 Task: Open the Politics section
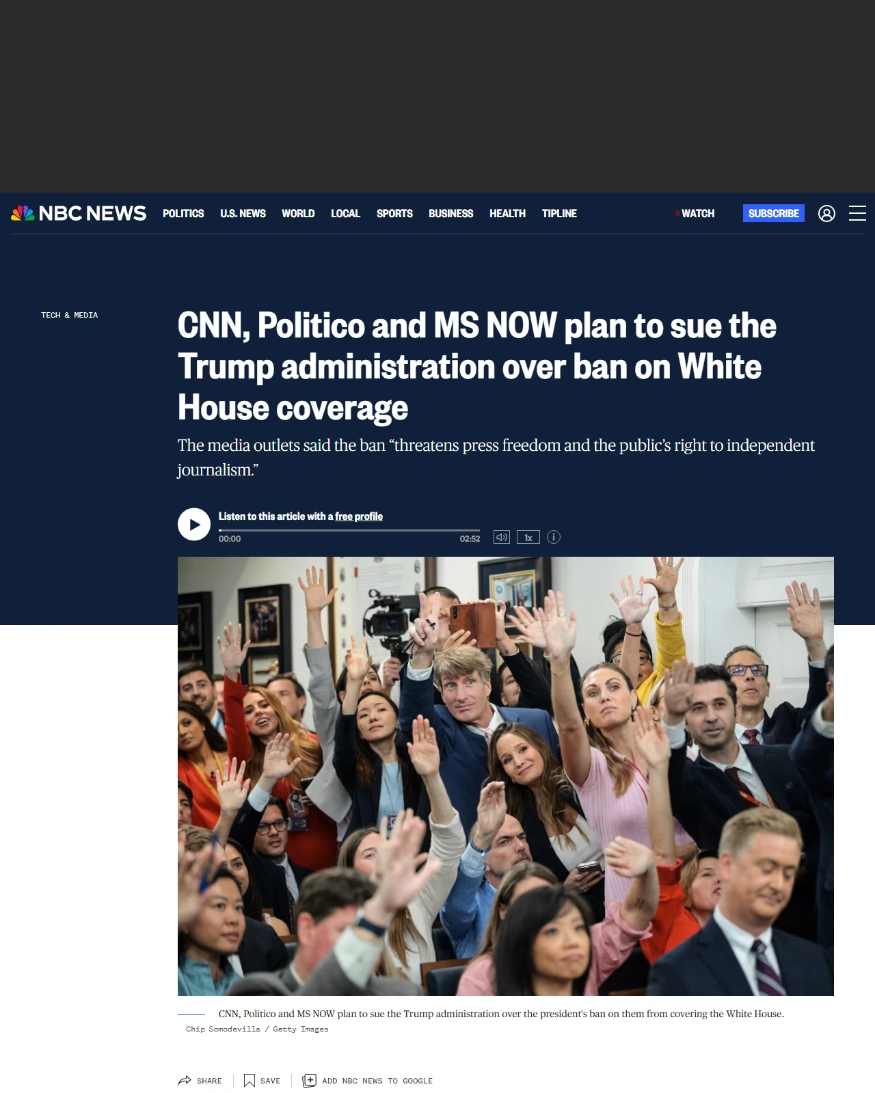click(183, 214)
